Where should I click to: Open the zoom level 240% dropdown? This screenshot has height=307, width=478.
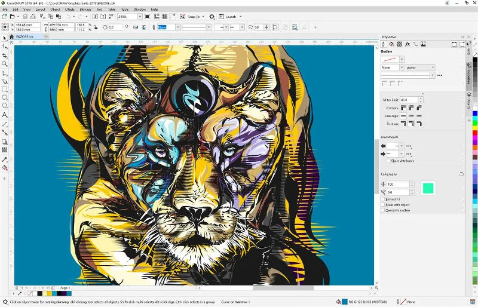(139, 17)
